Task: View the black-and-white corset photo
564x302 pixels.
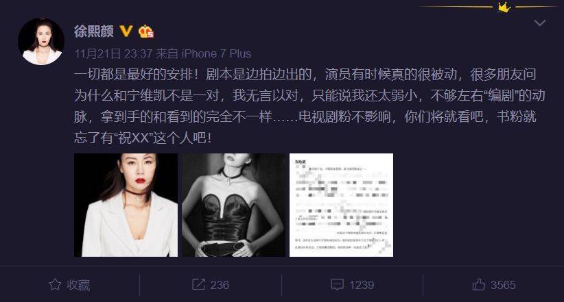Action: click(233, 205)
